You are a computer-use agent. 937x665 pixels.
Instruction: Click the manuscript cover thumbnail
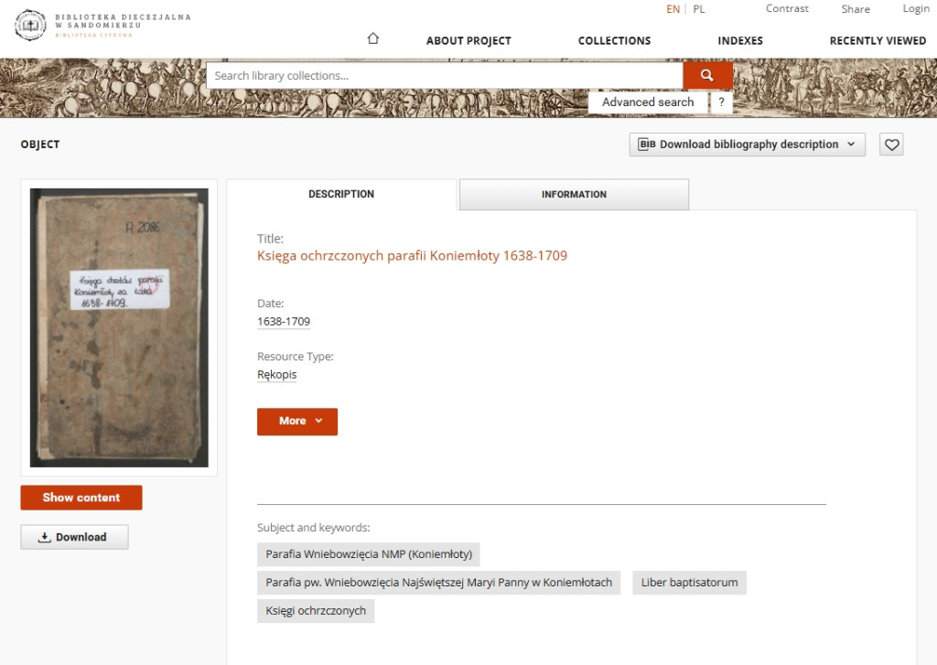point(119,327)
